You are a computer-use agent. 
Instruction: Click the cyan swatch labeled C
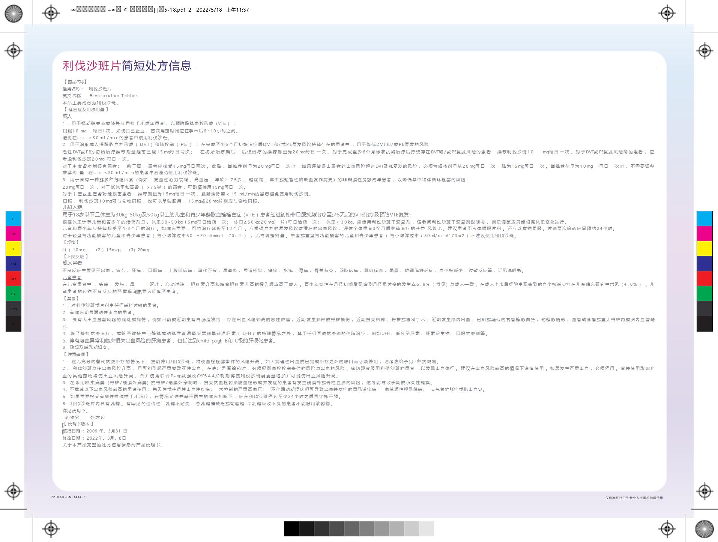[14, 219]
